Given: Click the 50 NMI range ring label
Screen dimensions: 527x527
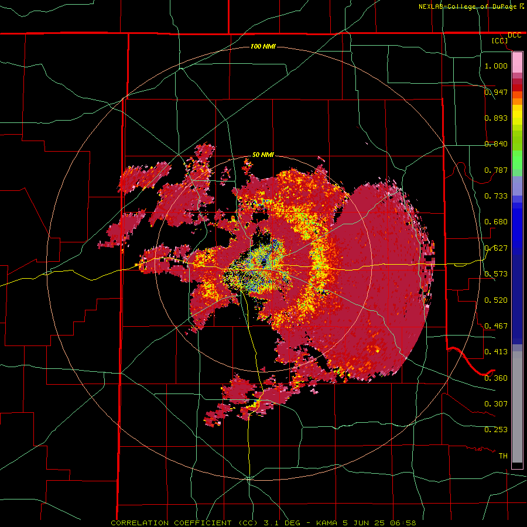Looking at the screenshot, I should click(263, 155).
